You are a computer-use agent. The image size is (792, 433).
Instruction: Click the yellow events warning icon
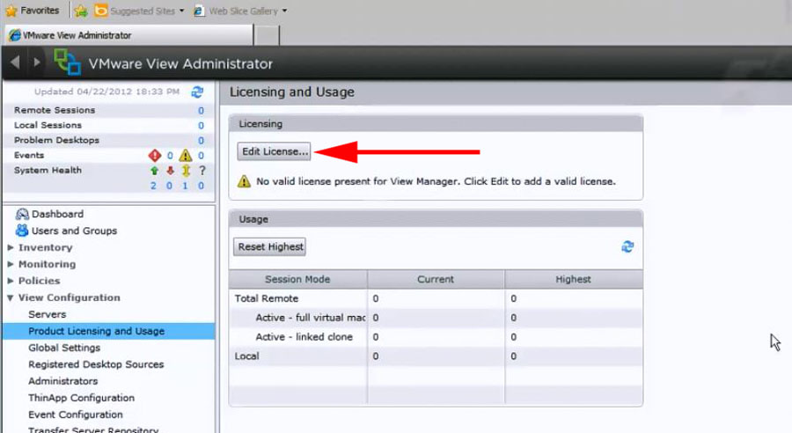[x=186, y=155]
